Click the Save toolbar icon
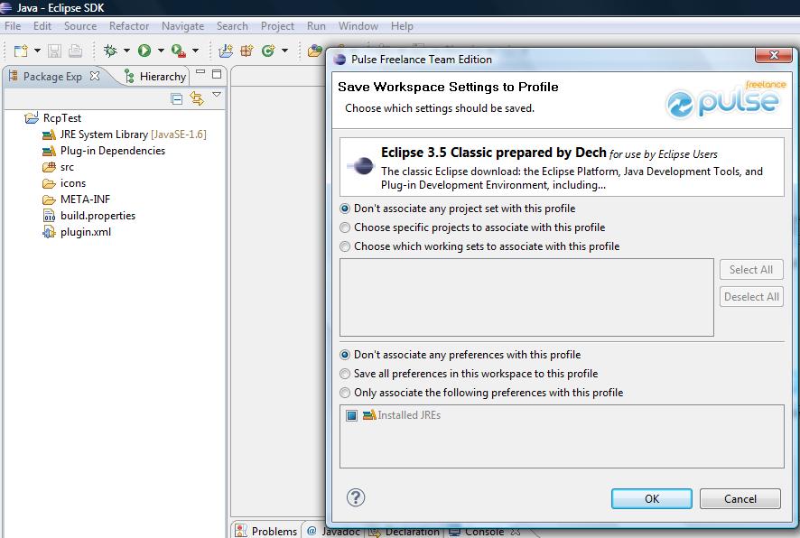 [x=54, y=51]
